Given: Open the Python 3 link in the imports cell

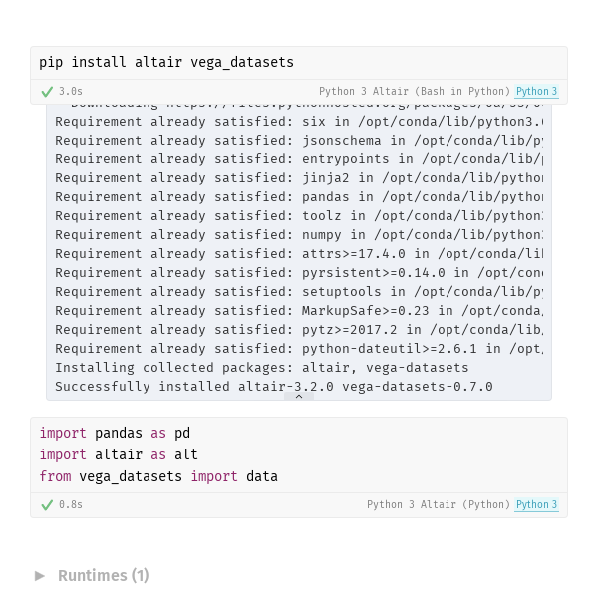Looking at the screenshot, I should [536, 504].
